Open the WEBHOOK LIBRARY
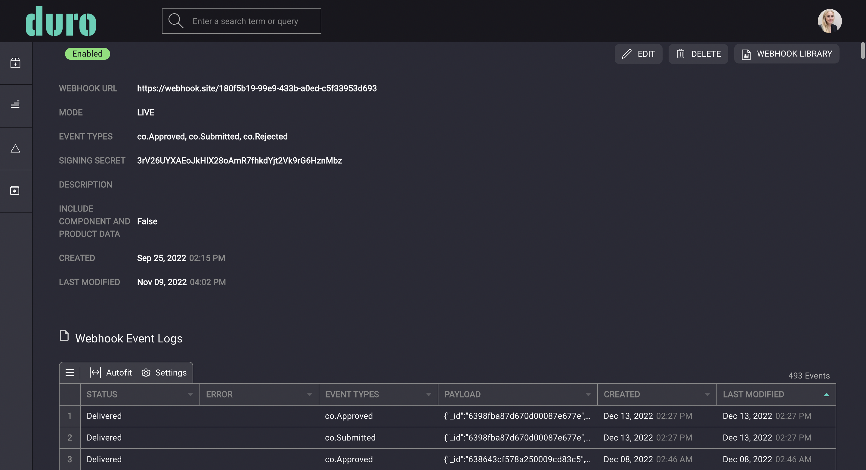This screenshot has width=866, height=470. [786, 54]
